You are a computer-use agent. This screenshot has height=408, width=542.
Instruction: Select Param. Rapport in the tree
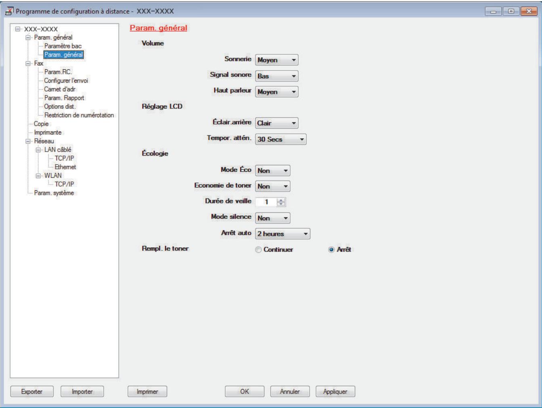[x=64, y=98]
